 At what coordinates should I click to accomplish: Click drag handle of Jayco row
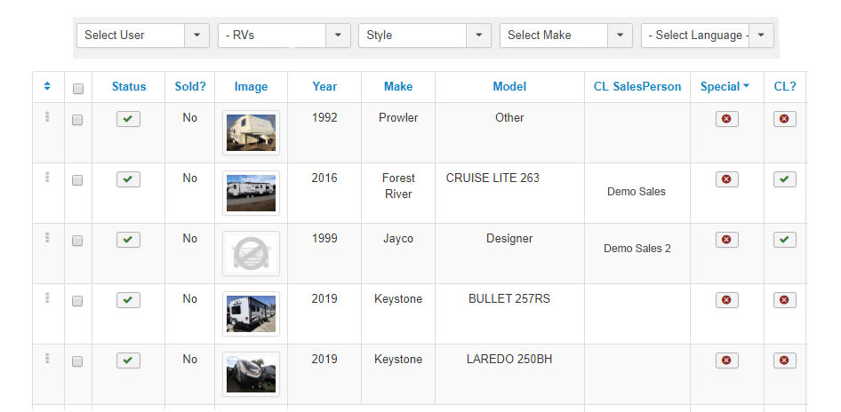point(47,237)
